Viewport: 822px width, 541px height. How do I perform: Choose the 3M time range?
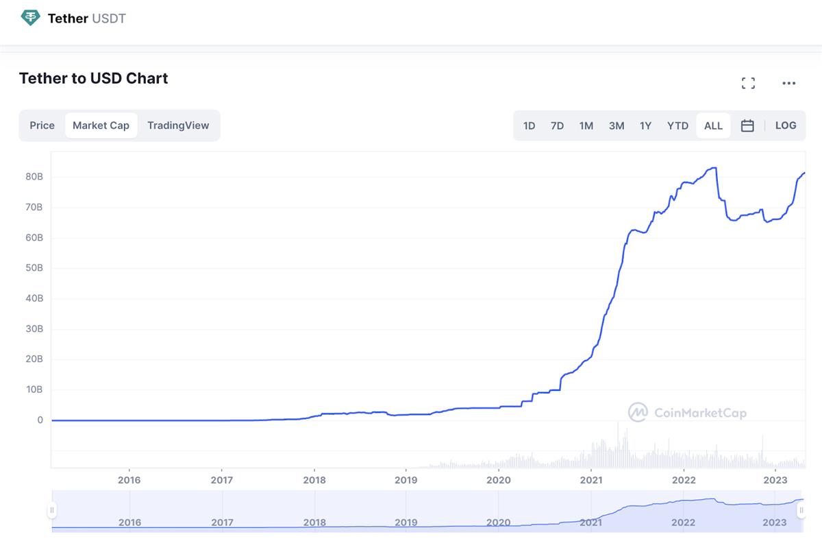(616, 125)
